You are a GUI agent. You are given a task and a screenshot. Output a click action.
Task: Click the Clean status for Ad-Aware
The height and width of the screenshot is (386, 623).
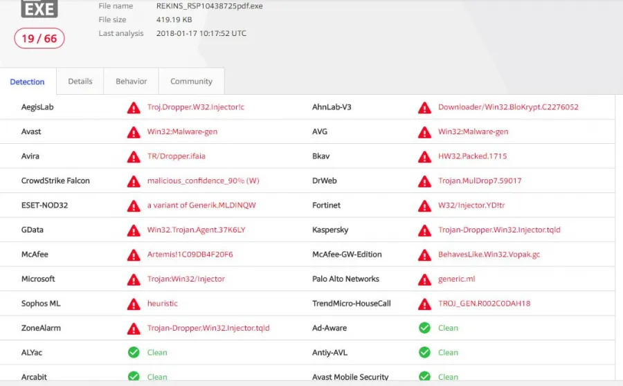(x=448, y=328)
